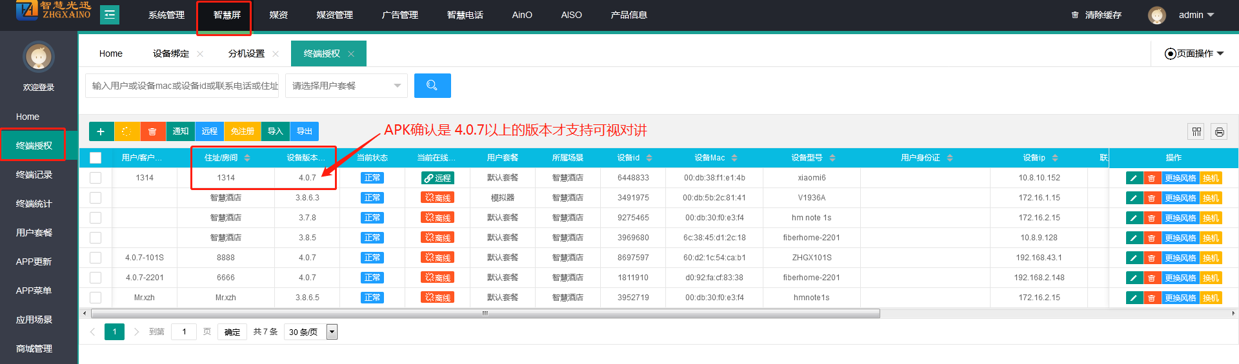
Task: Open the 请选择用户套餐 package dropdown
Action: point(346,86)
